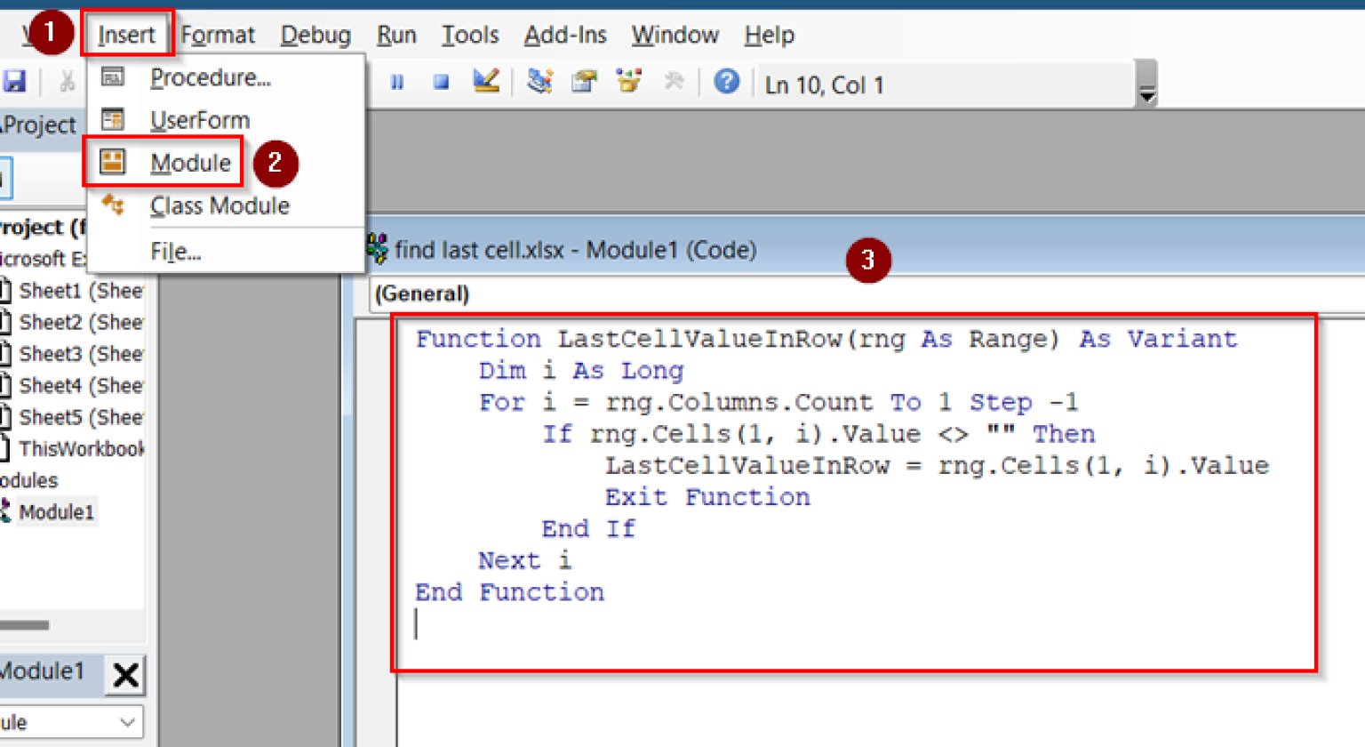The width and height of the screenshot is (1365, 747).
Task: Expand the Properties object dropdown arrow
Action: (x=128, y=722)
